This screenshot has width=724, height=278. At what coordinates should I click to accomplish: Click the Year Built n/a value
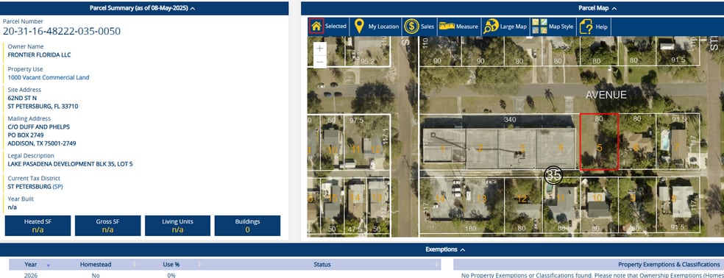coord(13,207)
